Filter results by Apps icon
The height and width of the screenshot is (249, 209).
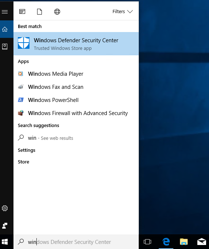pyautogui.click(x=22, y=12)
